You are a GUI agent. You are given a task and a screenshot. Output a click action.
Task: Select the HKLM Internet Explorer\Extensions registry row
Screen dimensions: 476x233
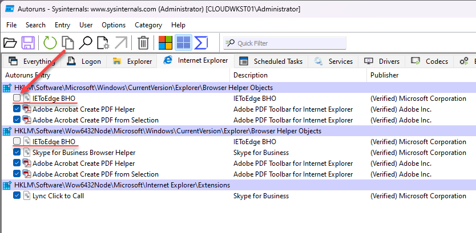pos(122,185)
